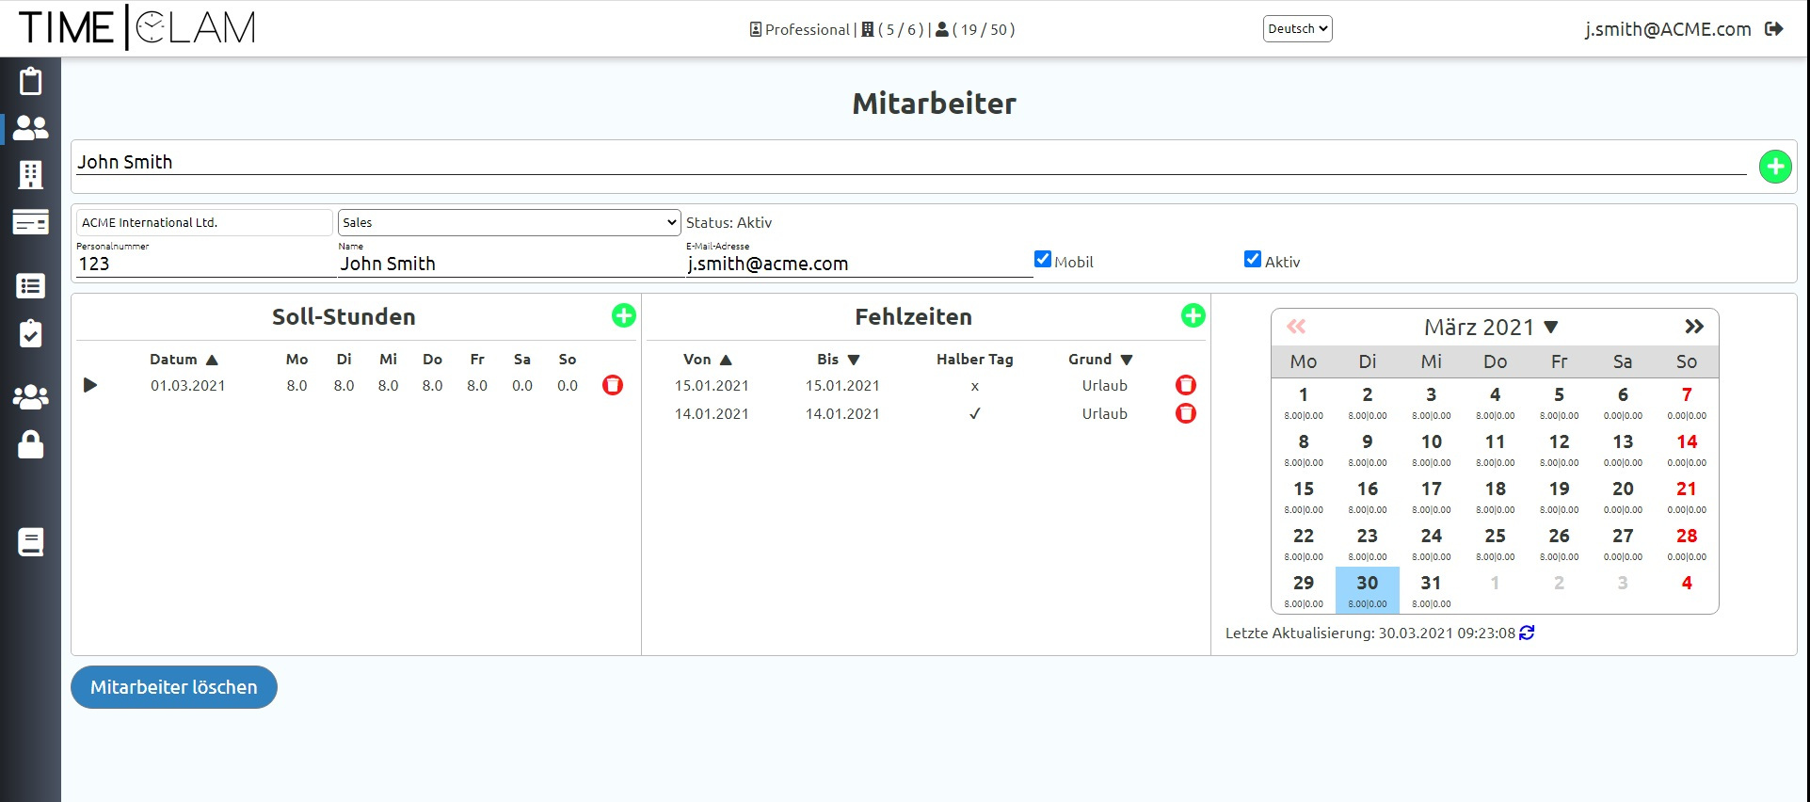
Task: Open the user group sidebar icon
Action: click(30, 397)
